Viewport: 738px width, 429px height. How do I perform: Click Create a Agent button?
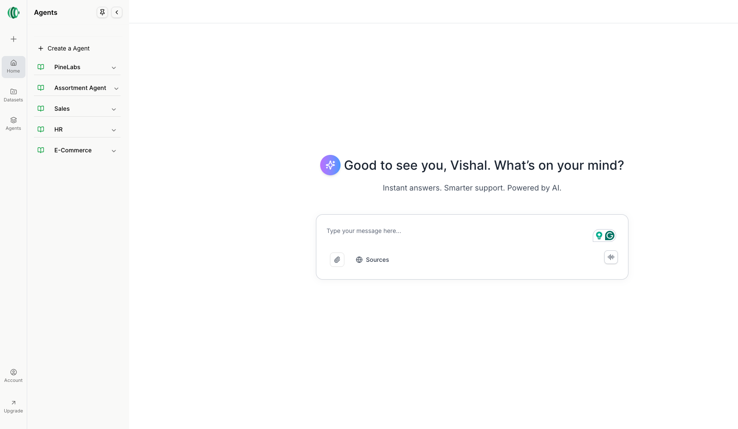(x=64, y=48)
